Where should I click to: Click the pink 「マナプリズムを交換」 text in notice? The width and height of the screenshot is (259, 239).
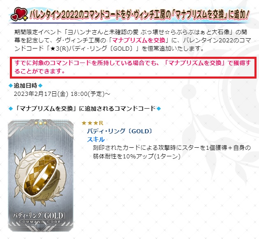tap(195, 63)
